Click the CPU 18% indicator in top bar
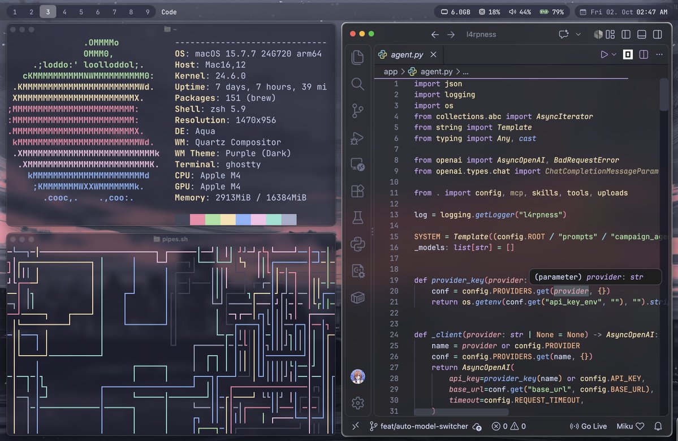 (x=490, y=12)
